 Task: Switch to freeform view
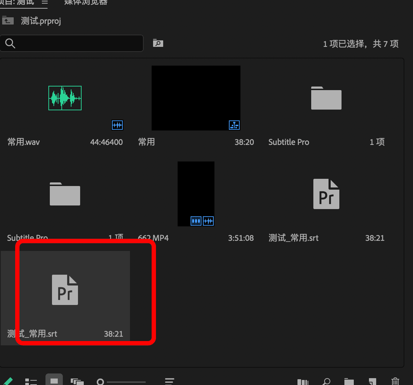(77, 381)
